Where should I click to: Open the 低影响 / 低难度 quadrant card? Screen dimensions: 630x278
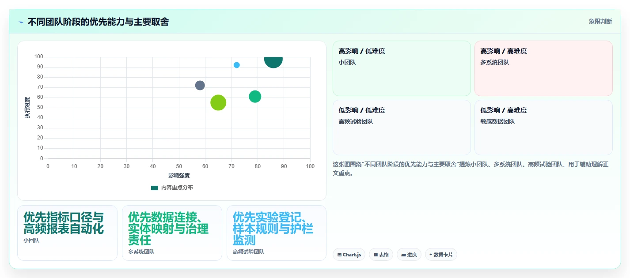point(402,128)
